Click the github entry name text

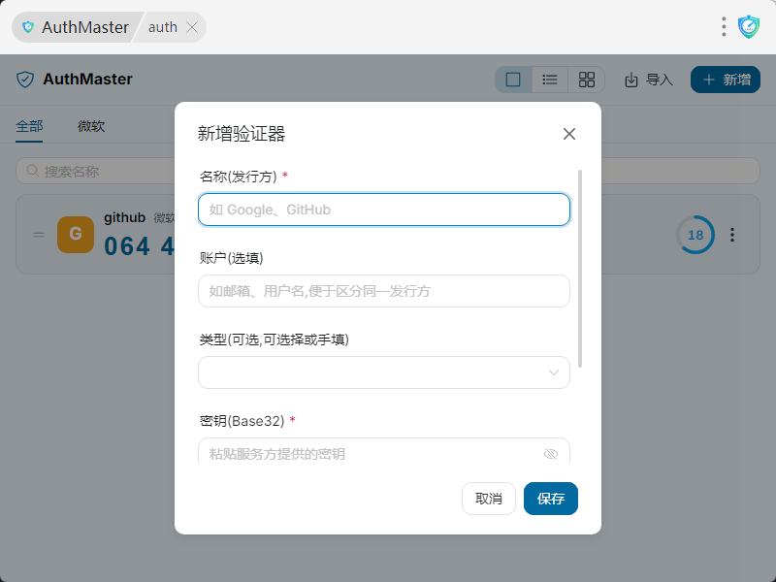[125, 217]
